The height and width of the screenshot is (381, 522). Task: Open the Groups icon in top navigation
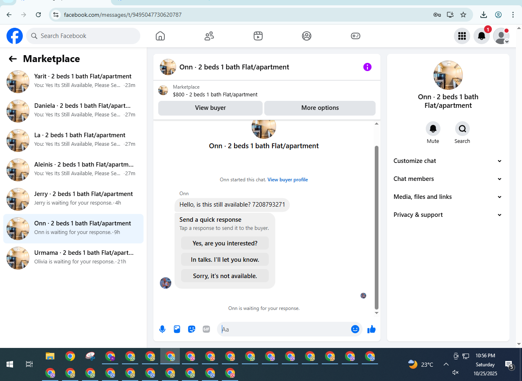click(x=307, y=36)
